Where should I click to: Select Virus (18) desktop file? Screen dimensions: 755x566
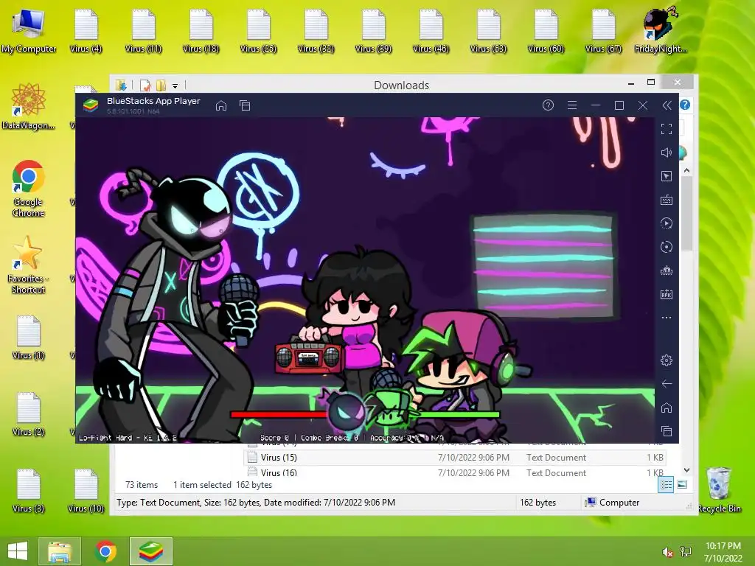[201, 29]
